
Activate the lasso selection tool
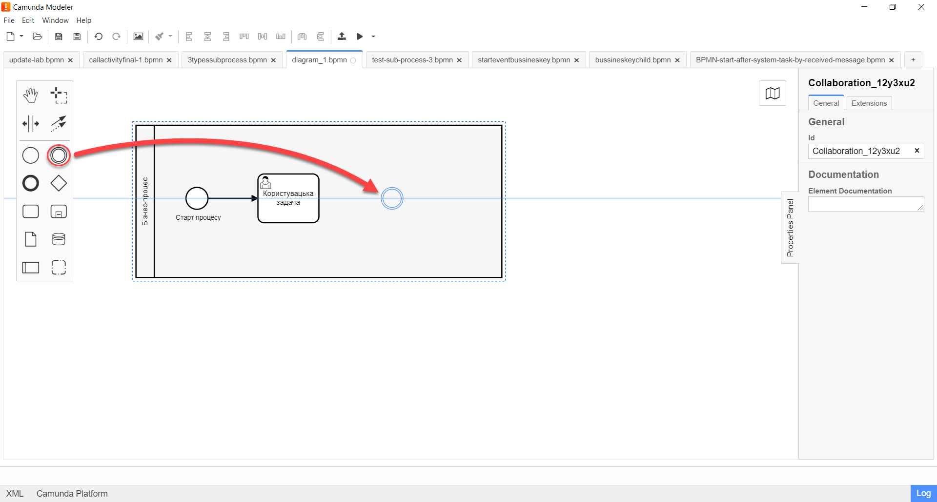click(x=59, y=96)
